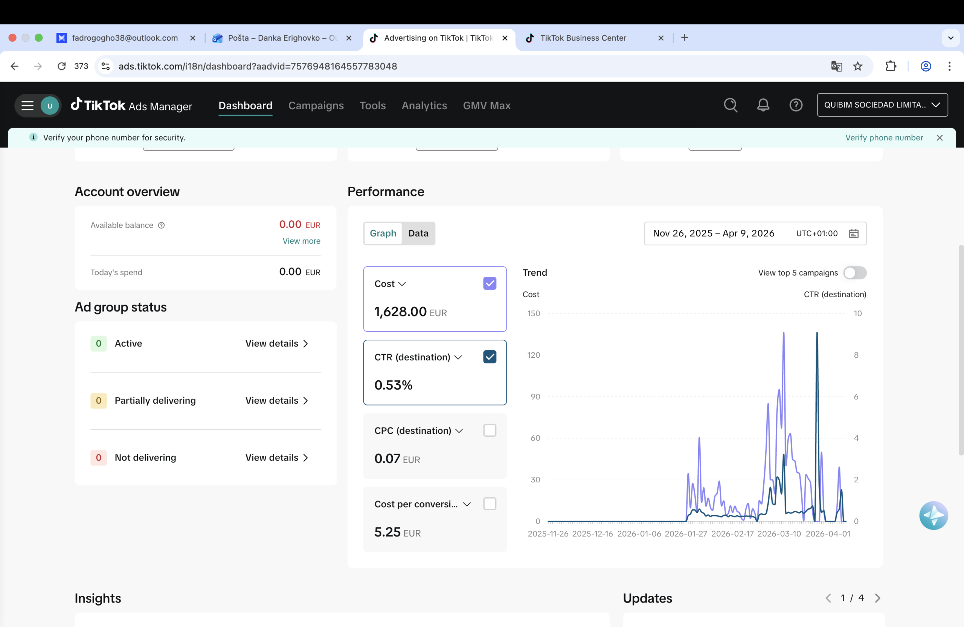The height and width of the screenshot is (627, 964).
Task: Enable View top 5 campaigns toggle
Action: [x=855, y=273]
